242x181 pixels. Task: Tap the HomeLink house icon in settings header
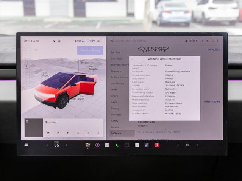208,41
